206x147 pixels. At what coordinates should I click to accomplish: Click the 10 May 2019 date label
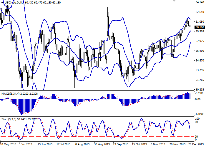click(8, 144)
